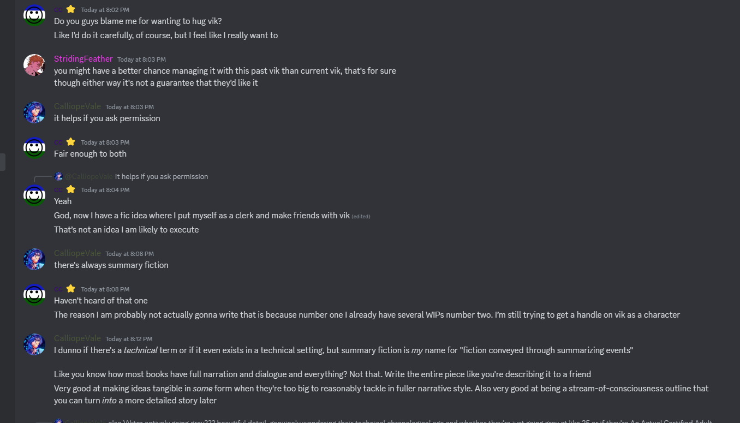This screenshot has height=423, width=740.
Task: Click the gray handle on the left edge
Action: click(3, 162)
